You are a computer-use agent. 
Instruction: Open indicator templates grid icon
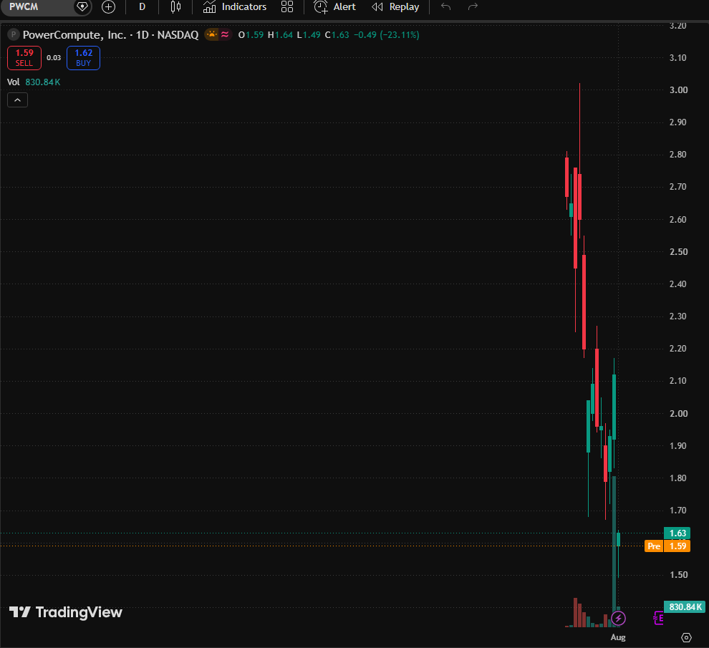[287, 6]
